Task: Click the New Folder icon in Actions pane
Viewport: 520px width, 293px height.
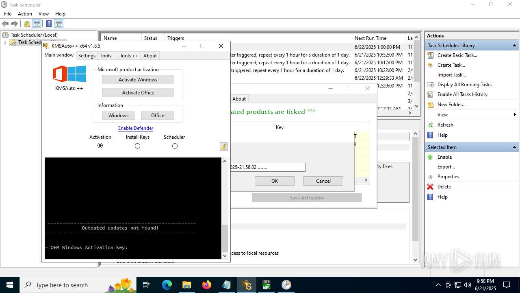Action: click(430, 105)
